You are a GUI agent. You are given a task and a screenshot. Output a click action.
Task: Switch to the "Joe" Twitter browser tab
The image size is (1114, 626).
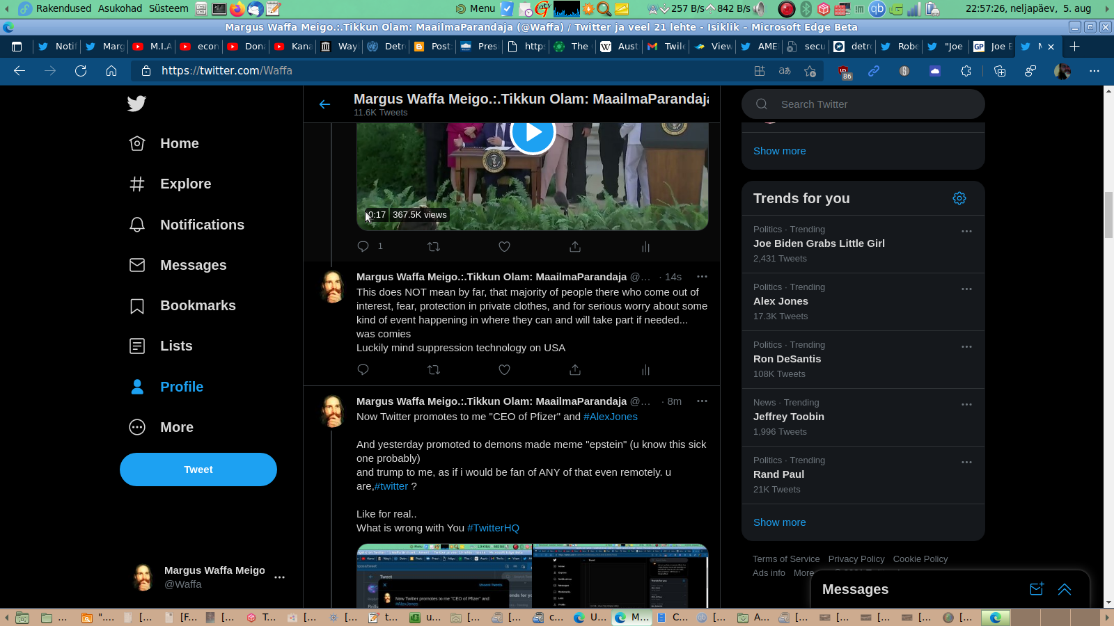click(x=948, y=47)
